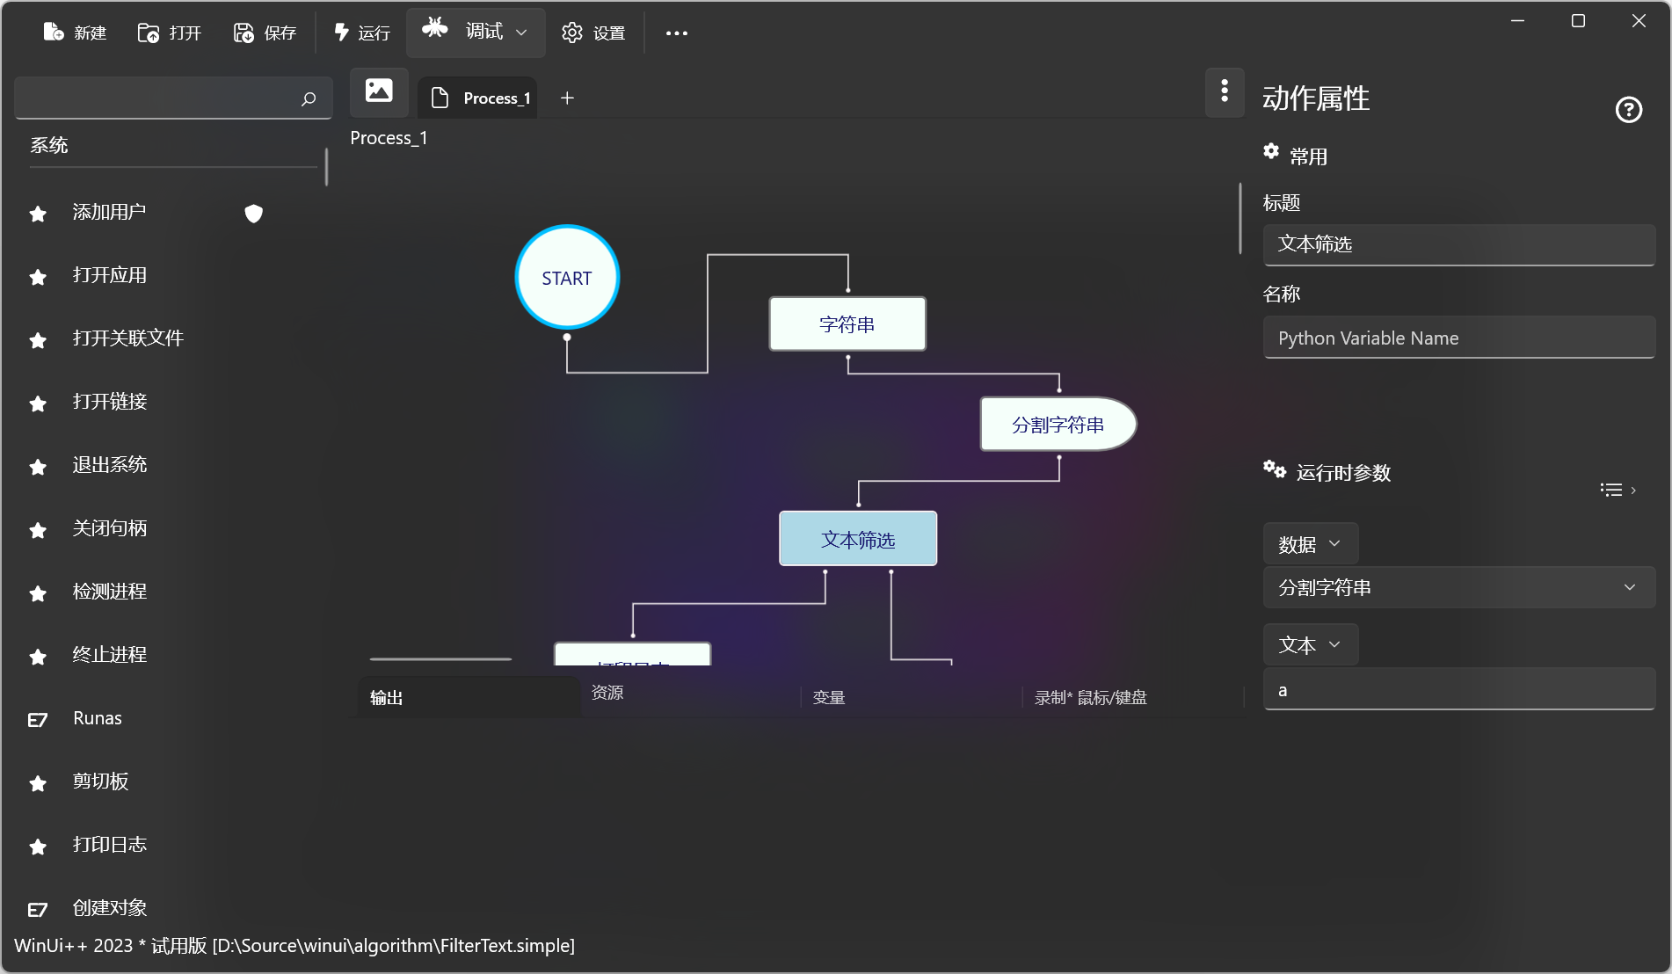Open the 文本 type dropdown
Image resolution: width=1672 pixels, height=974 pixels.
point(1310,645)
